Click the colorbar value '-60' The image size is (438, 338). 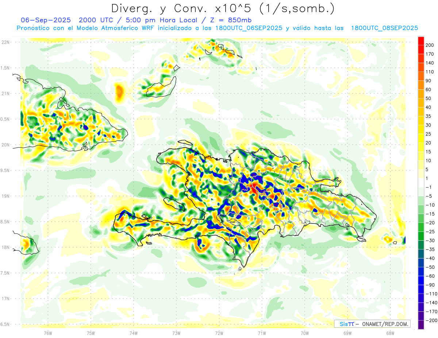click(430, 276)
